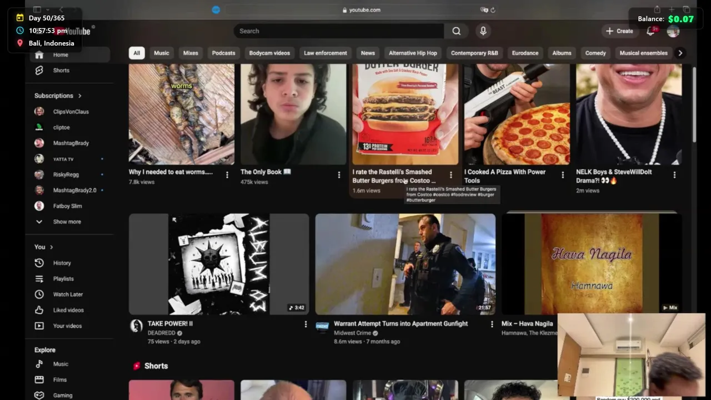
Task: Open MashtagBrady2.0 channel subscription
Action: click(x=69, y=190)
